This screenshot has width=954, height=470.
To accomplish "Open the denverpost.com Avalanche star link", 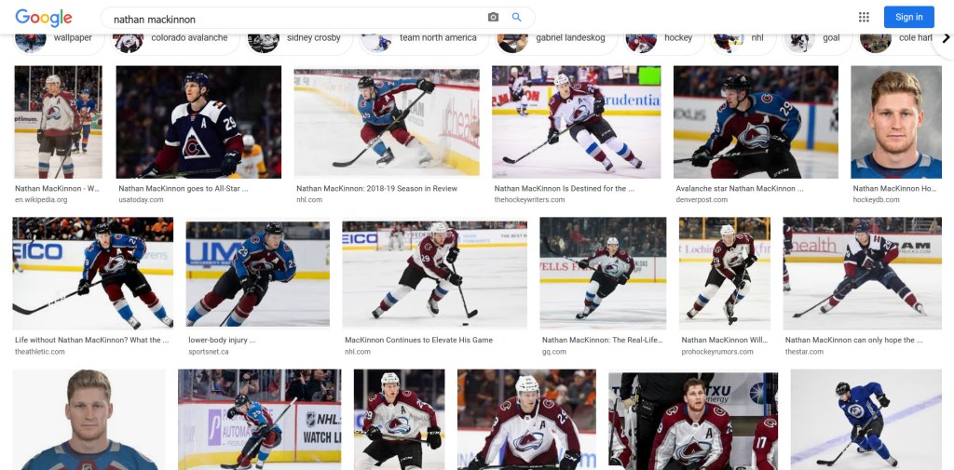I will pos(739,189).
